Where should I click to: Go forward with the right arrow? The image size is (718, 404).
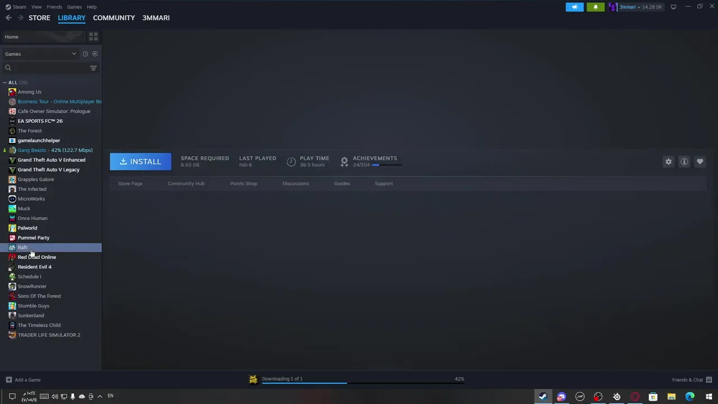click(x=21, y=18)
